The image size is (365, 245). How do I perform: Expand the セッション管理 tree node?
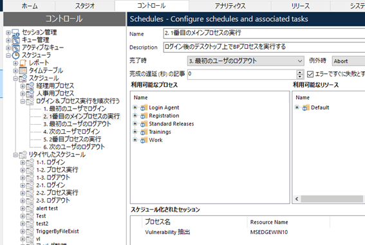click(8, 33)
